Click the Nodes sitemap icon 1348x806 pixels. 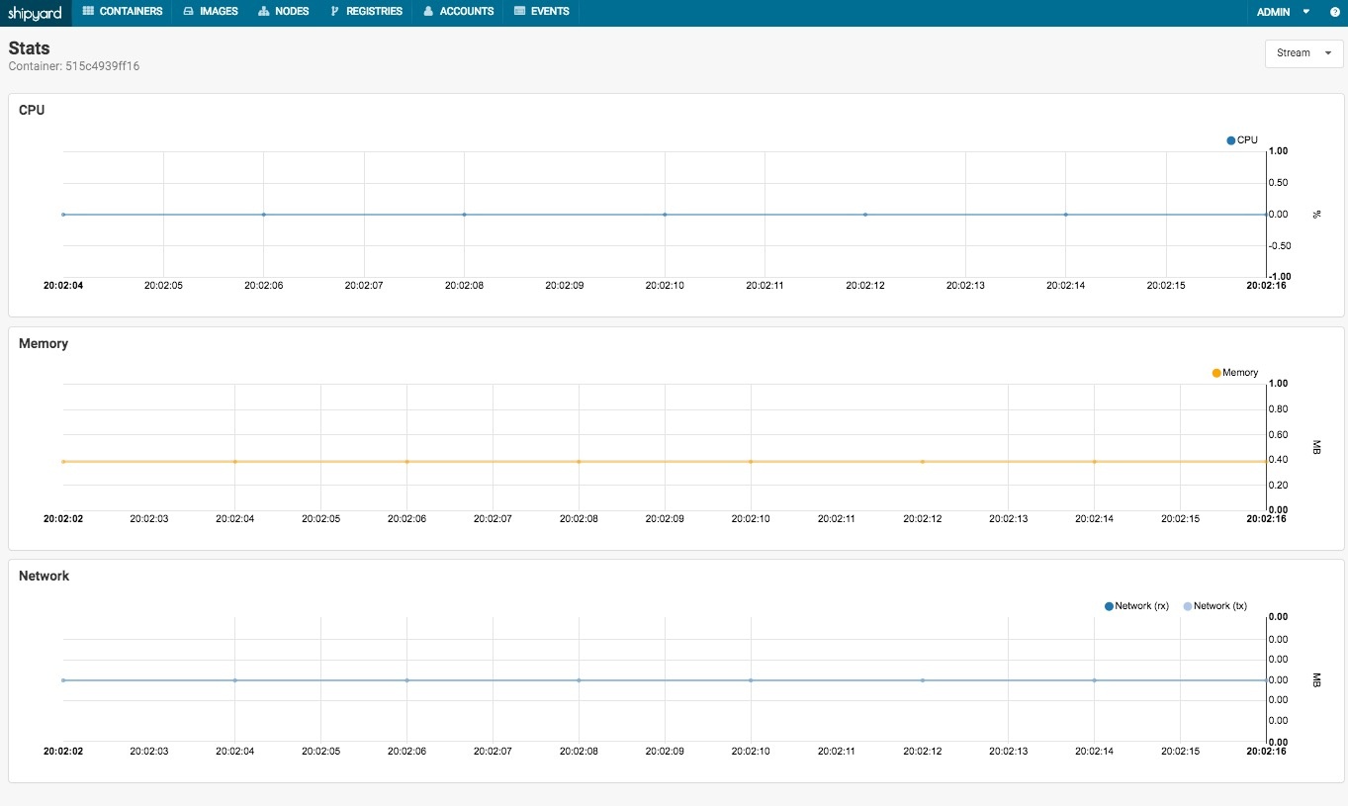[263, 12]
